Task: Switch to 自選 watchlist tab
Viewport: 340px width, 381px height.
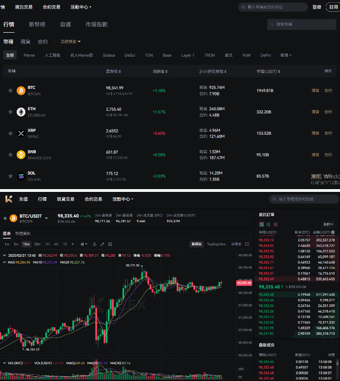Action: click(66, 24)
